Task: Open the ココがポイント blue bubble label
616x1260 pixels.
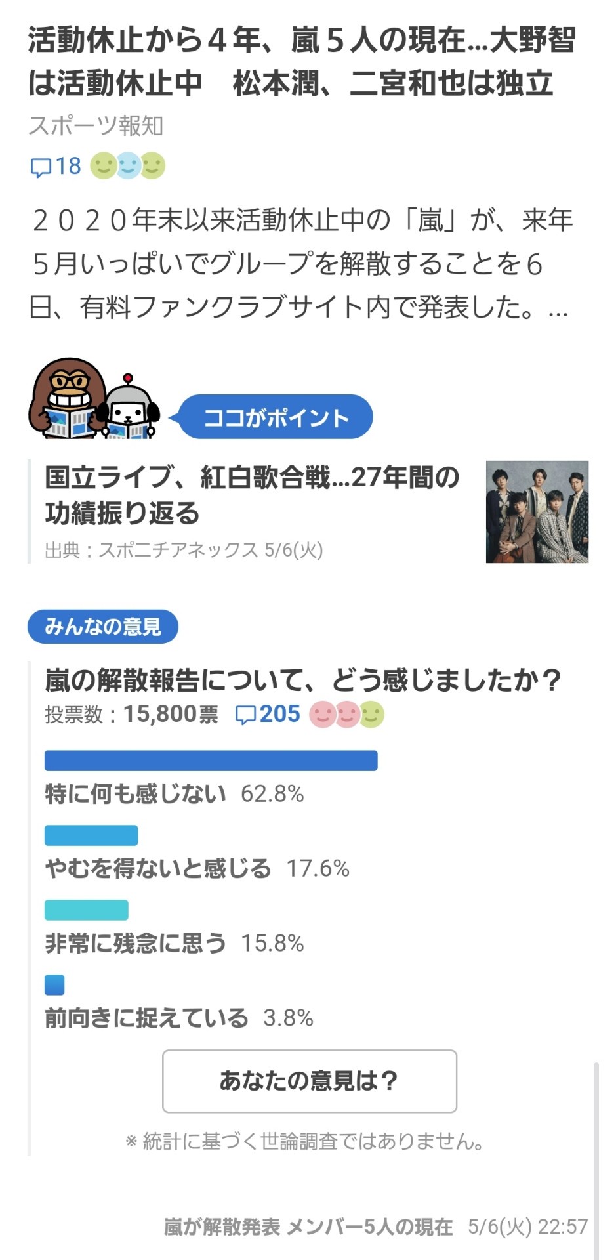Action: (x=276, y=417)
